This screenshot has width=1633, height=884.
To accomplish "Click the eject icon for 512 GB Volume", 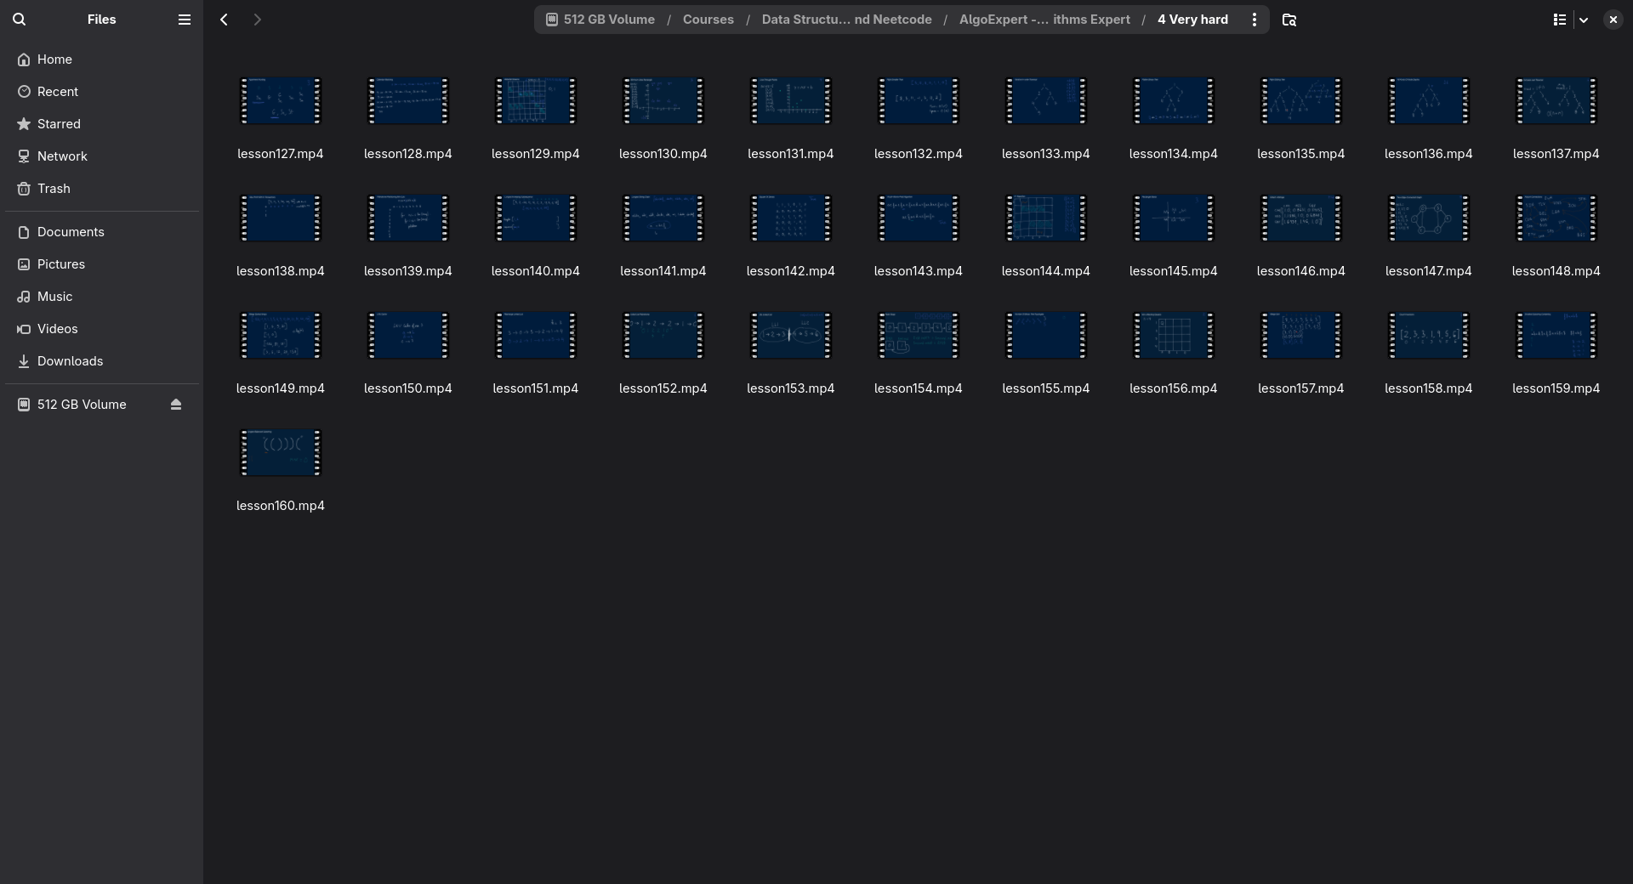I will pos(176,405).
